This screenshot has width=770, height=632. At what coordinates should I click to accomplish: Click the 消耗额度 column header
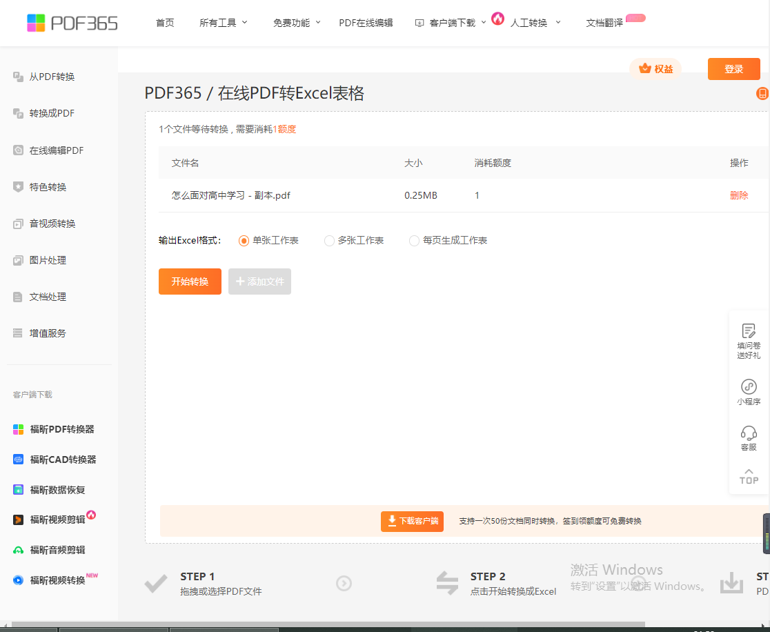pyautogui.click(x=493, y=163)
